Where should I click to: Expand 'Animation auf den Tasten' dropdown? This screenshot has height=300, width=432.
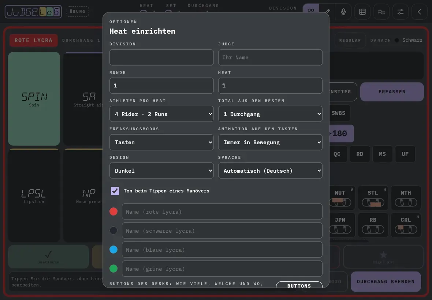tap(270, 142)
